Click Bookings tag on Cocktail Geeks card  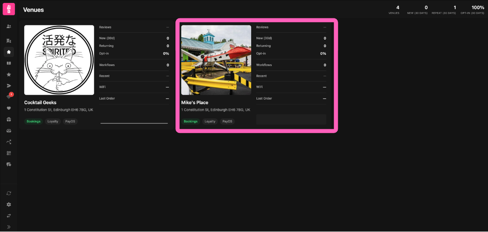tap(33, 121)
